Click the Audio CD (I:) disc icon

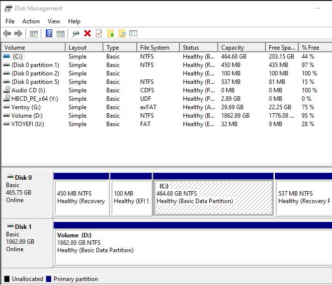click(x=7, y=90)
